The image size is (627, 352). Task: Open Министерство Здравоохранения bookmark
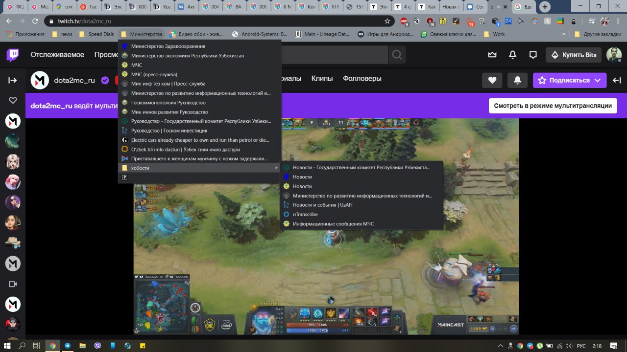click(x=200, y=46)
